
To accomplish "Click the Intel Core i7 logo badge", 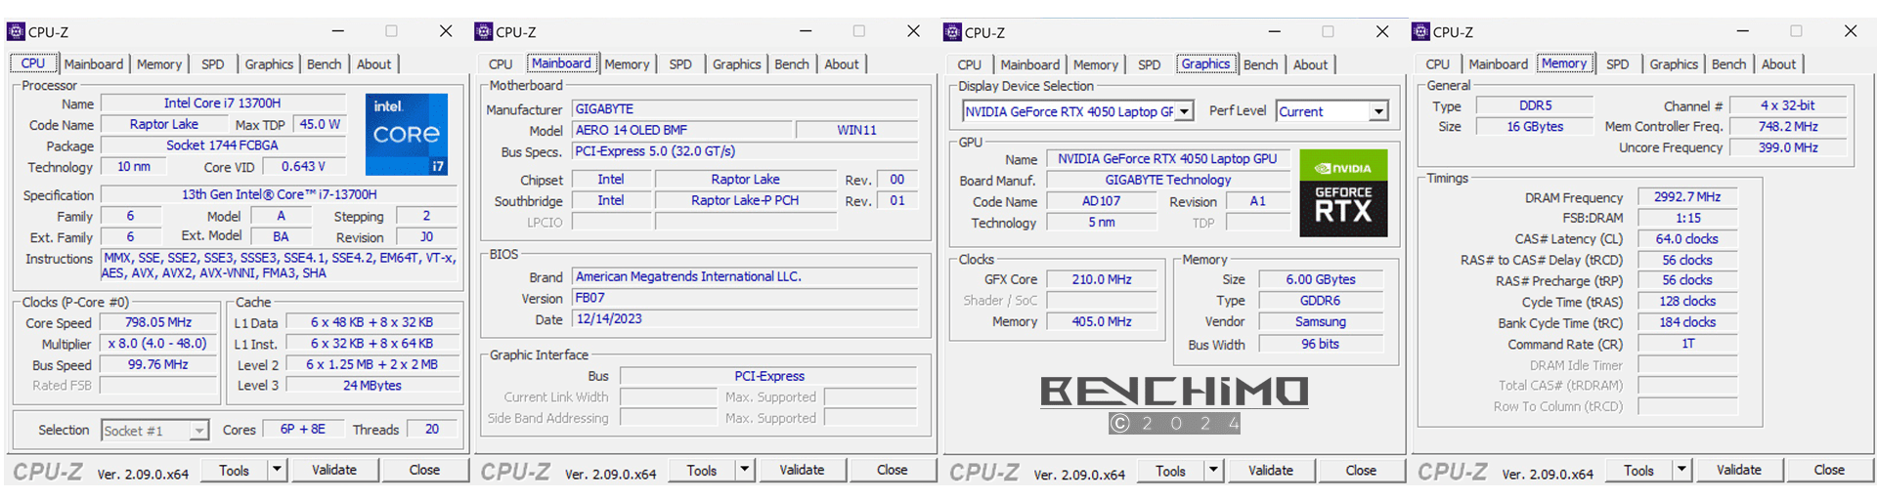I will coord(407,135).
